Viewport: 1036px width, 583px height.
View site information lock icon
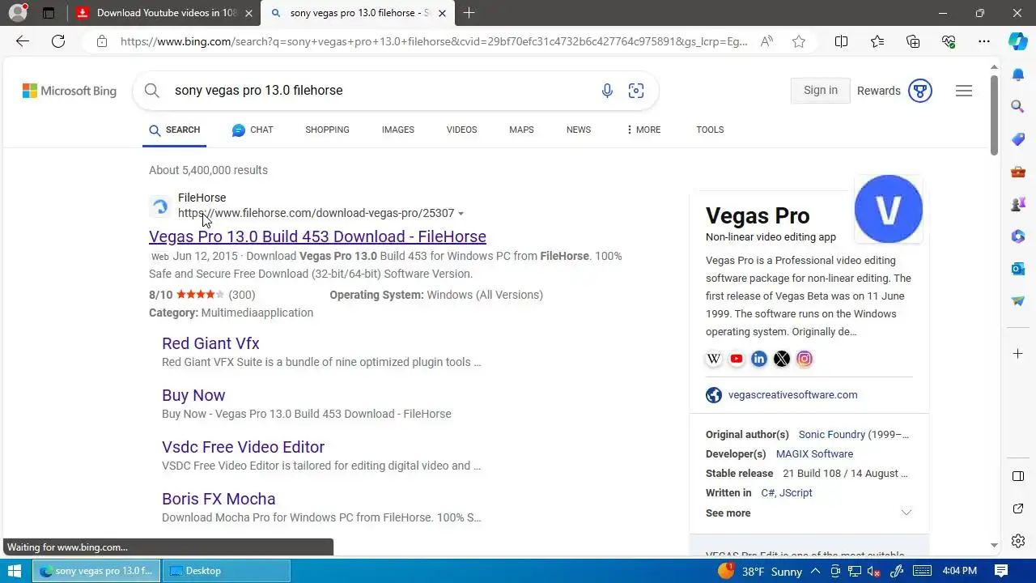101,41
